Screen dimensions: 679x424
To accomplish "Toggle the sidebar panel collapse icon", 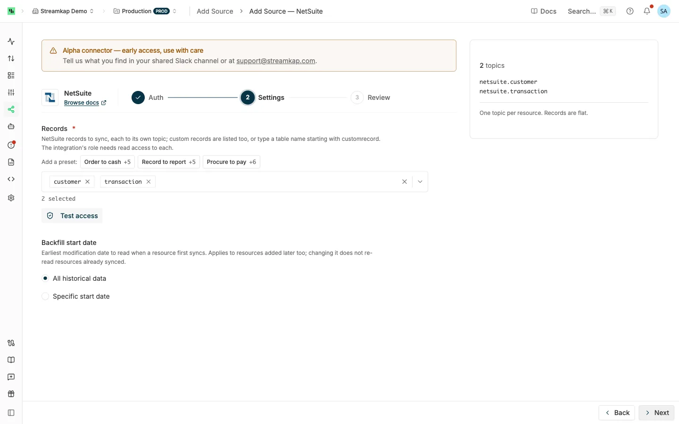I will [x=11, y=413].
